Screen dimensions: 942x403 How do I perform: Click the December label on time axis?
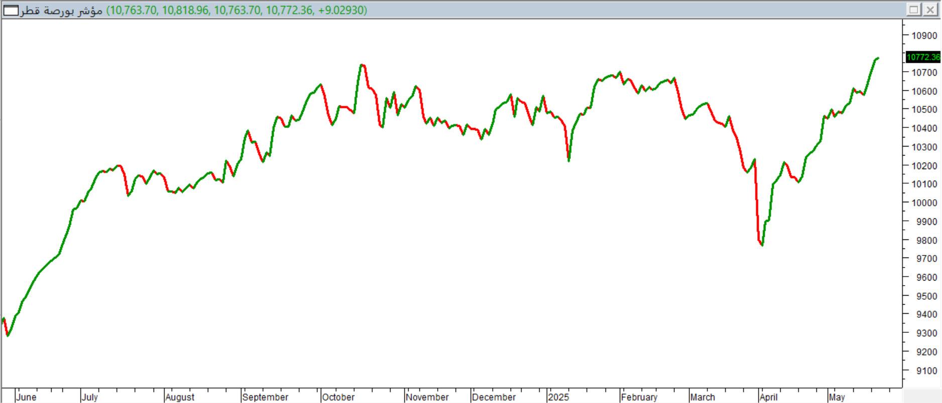point(494,397)
